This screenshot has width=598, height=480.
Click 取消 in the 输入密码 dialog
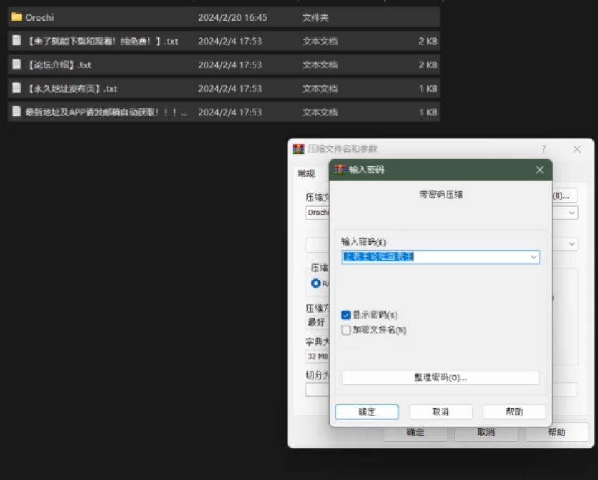pyautogui.click(x=441, y=412)
